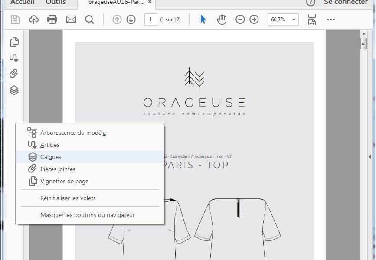Image resolution: width=376 pixels, height=260 pixels.
Task: Select Vignettes de page menu entry
Action: tap(90, 181)
